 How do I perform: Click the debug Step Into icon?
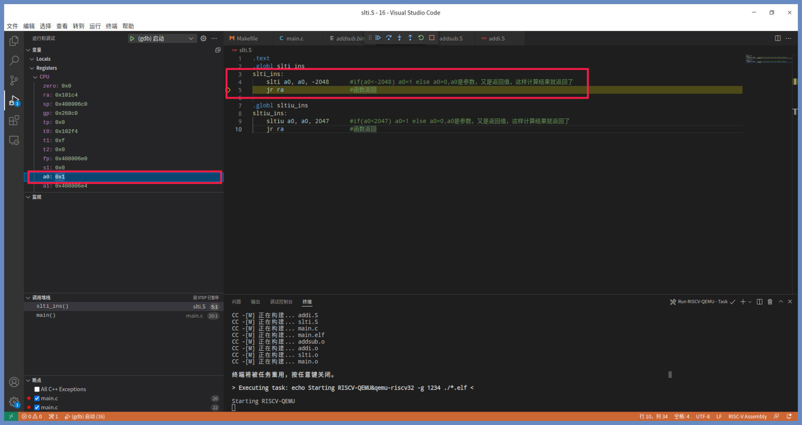click(399, 38)
